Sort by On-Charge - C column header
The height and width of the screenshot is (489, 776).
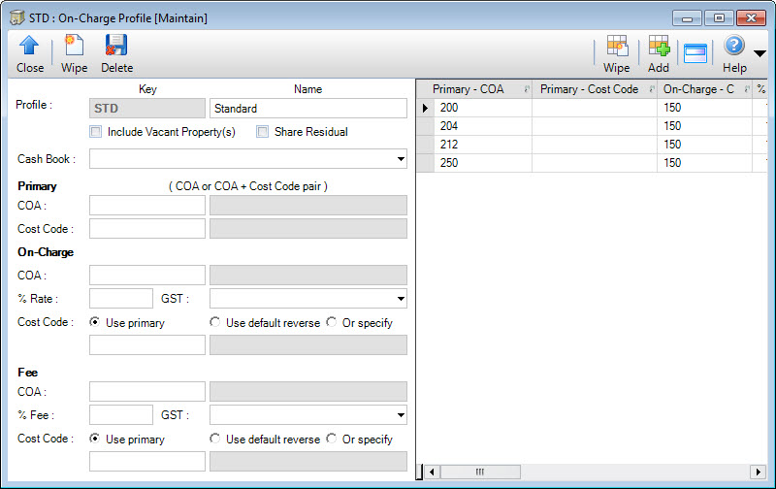click(x=705, y=89)
